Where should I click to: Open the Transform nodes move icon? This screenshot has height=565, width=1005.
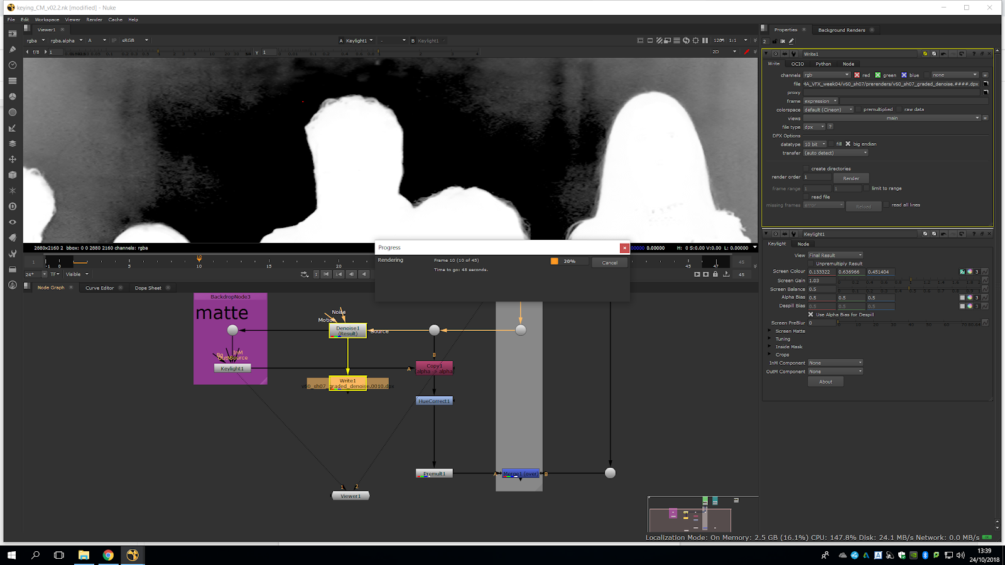click(x=13, y=159)
